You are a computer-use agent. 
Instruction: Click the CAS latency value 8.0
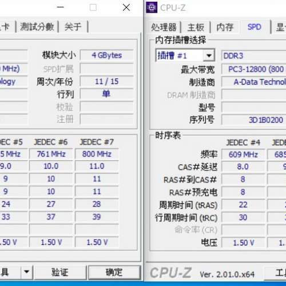pyautogui.click(x=243, y=167)
